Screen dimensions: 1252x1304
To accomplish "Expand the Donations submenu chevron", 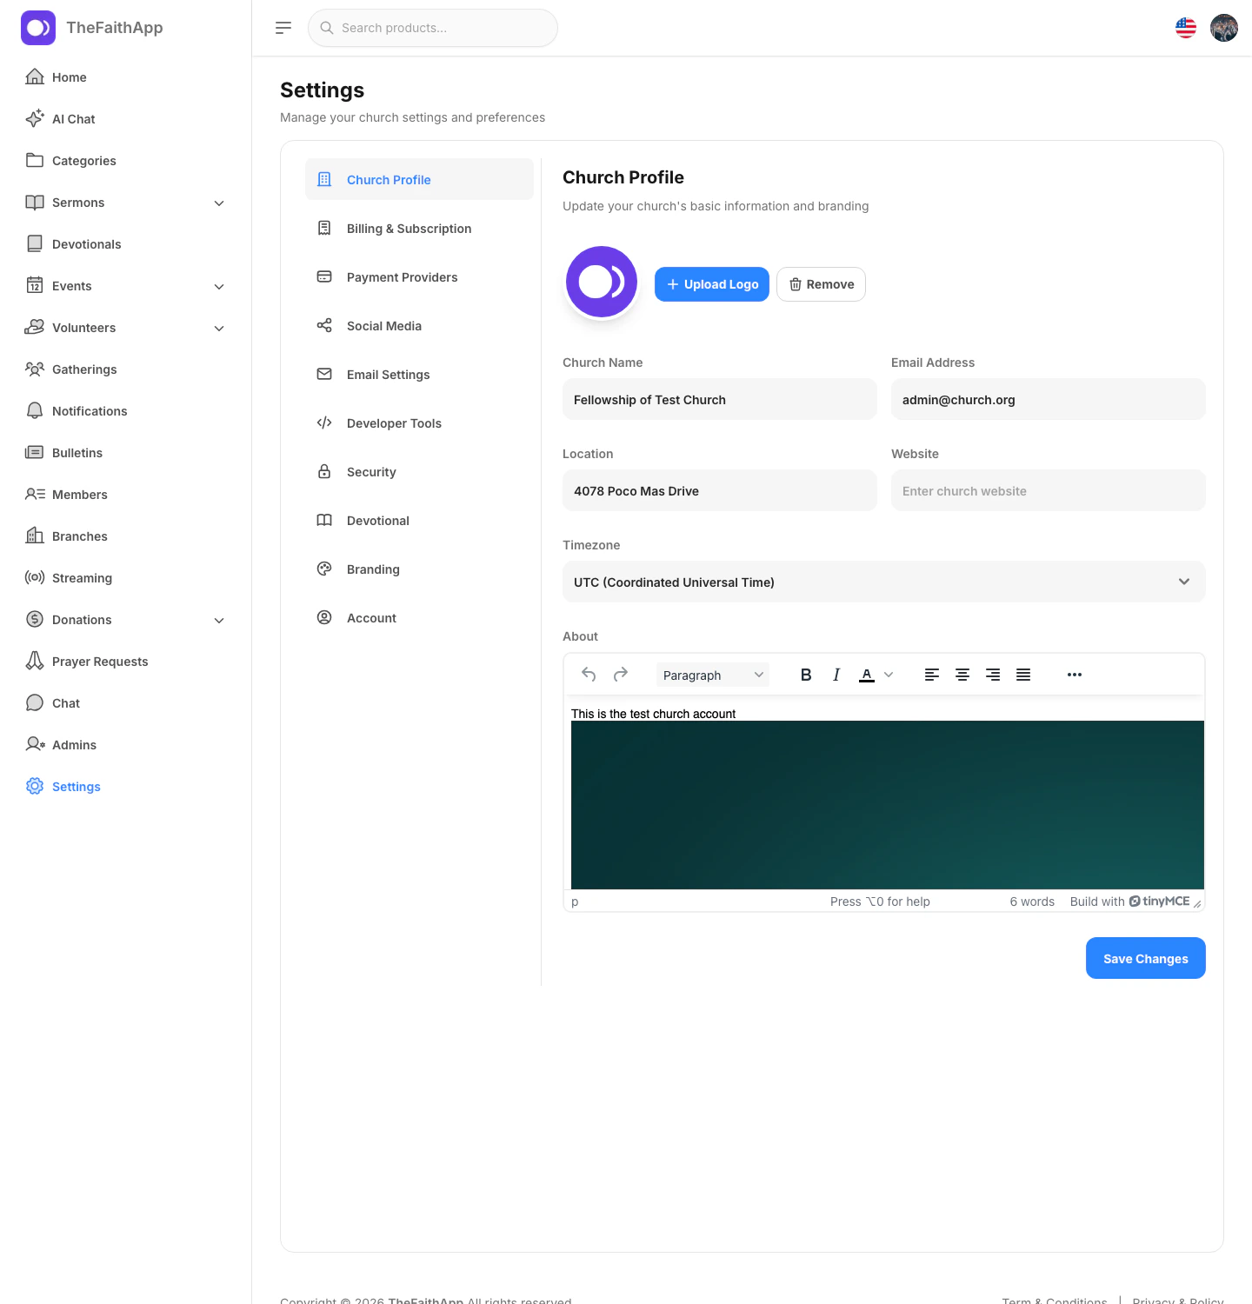I will [x=219, y=620].
